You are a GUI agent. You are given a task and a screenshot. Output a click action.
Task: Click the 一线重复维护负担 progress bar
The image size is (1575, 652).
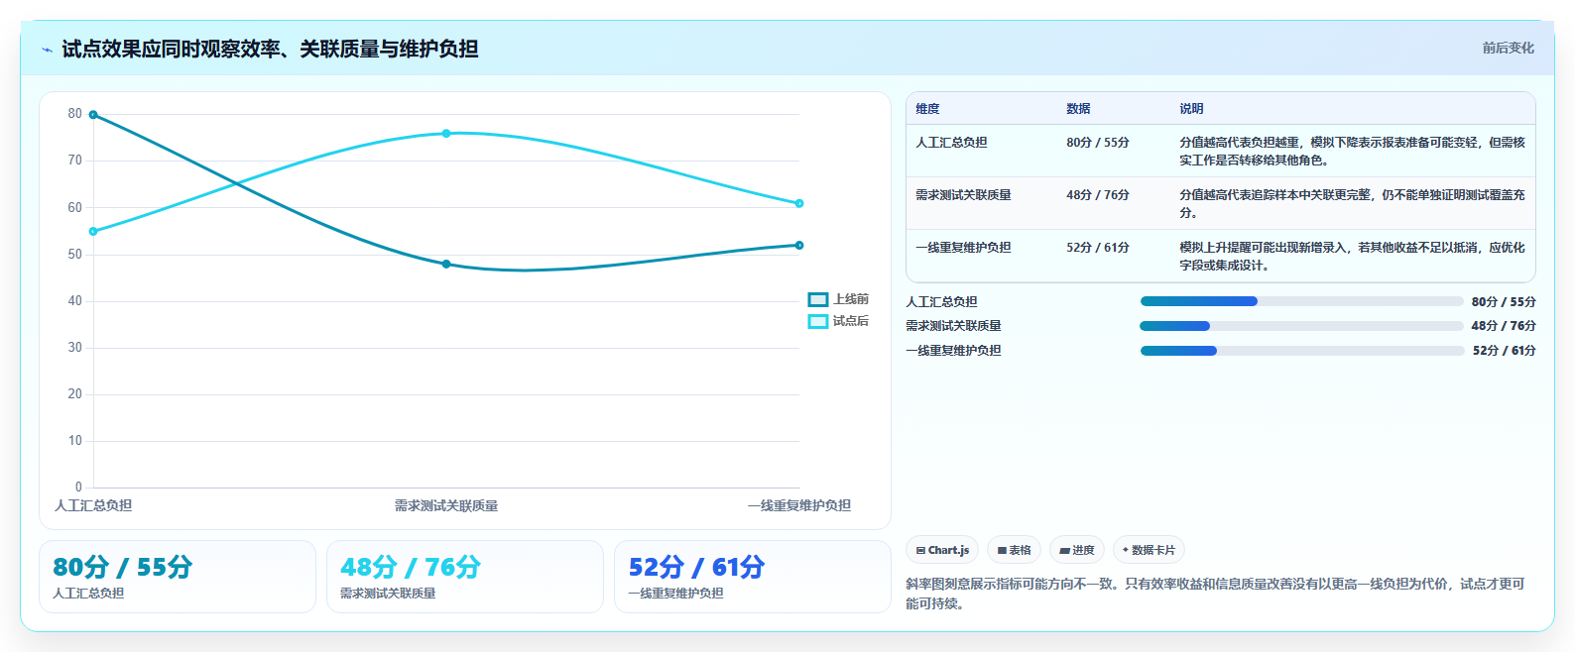tap(1301, 351)
